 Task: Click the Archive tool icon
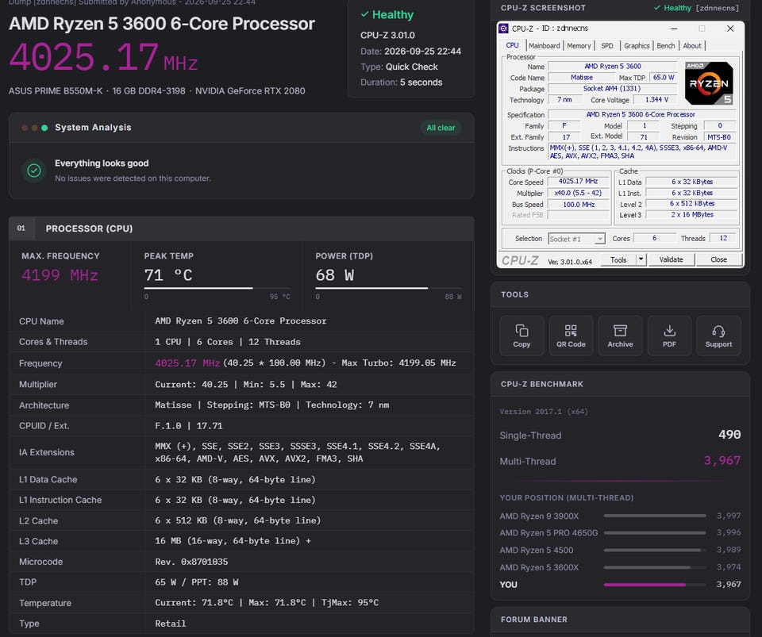tap(620, 331)
